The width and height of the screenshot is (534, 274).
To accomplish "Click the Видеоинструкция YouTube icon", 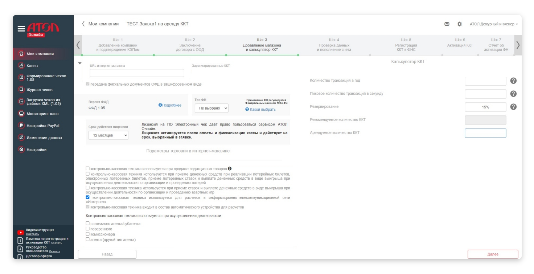I will [x=20, y=232].
